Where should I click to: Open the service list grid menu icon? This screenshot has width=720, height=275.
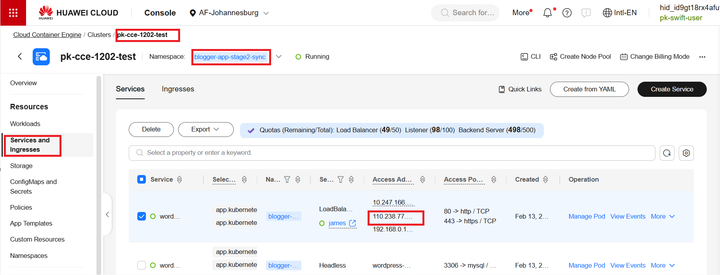coord(13,13)
